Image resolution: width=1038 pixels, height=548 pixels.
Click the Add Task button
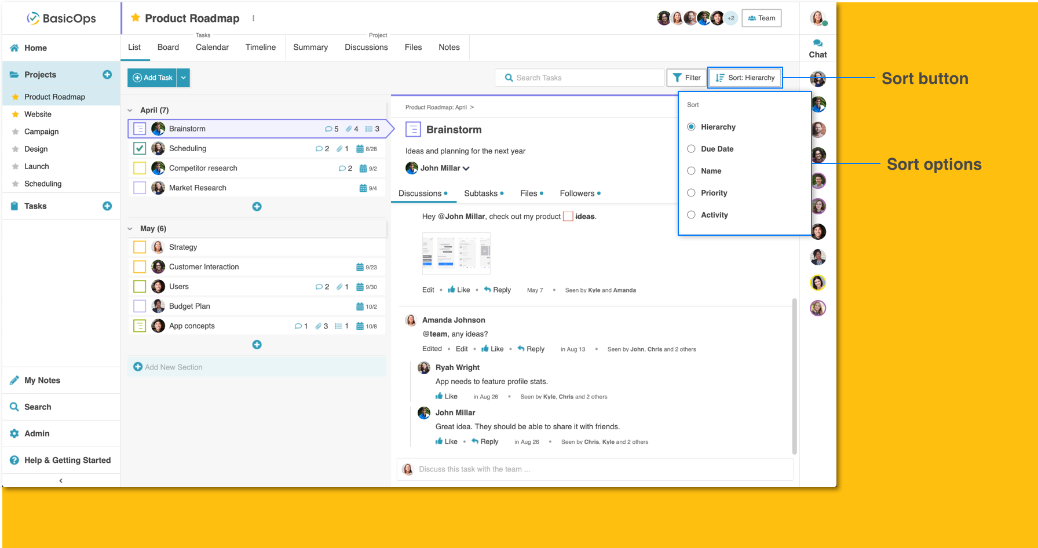click(152, 78)
